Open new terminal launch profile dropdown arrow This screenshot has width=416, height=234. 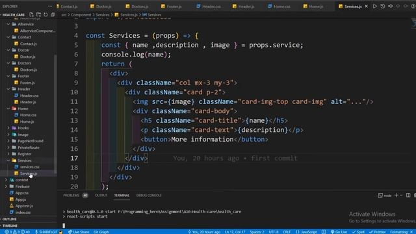click(x=401, y=195)
